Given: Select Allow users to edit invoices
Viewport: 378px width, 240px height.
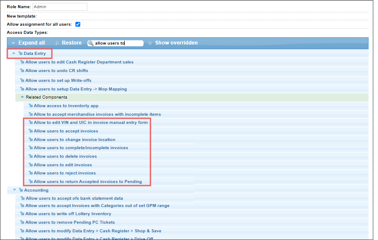Looking at the screenshot, I should coord(63,165).
